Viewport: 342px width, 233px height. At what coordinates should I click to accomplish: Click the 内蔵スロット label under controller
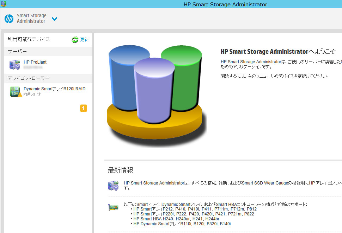click(32, 94)
